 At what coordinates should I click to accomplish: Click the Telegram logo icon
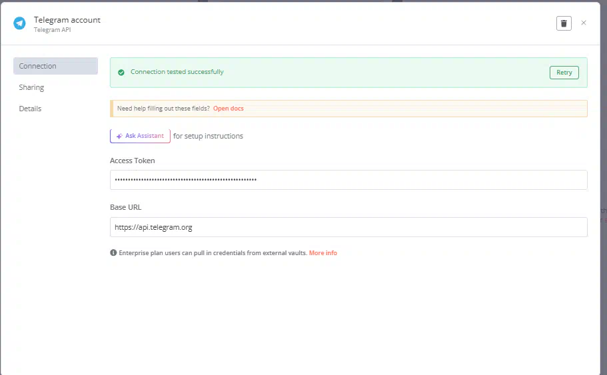pos(19,23)
